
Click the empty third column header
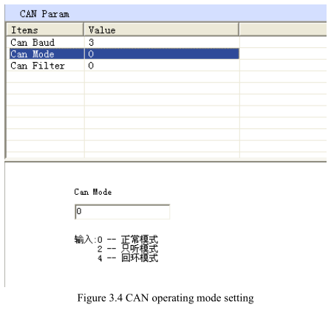click(x=283, y=30)
